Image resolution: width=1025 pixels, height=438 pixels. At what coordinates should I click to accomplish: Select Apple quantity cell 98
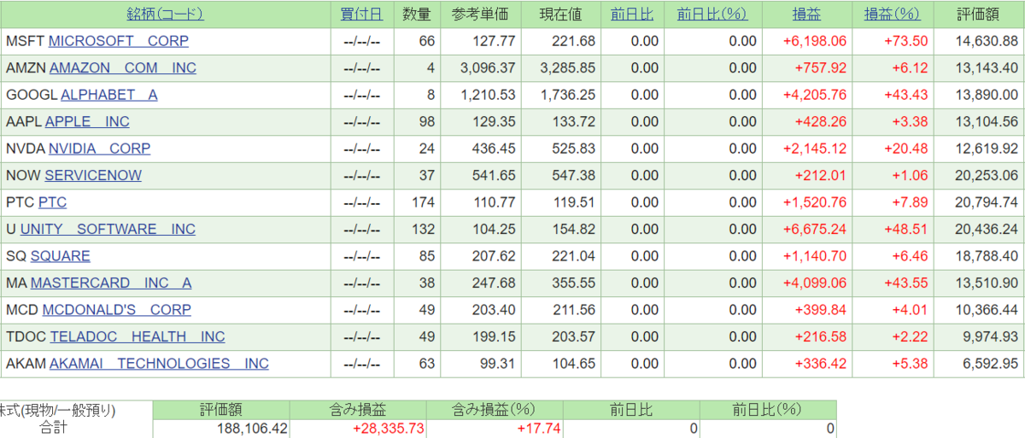[x=427, y=122]
